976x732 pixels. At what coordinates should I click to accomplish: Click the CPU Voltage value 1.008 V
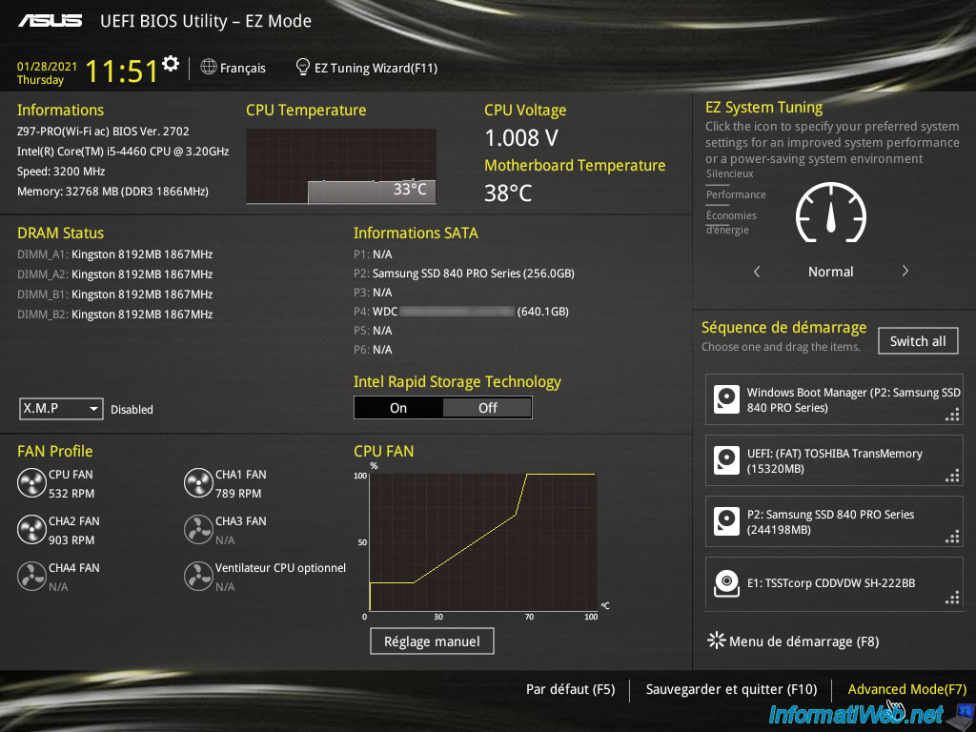point(521,137)
